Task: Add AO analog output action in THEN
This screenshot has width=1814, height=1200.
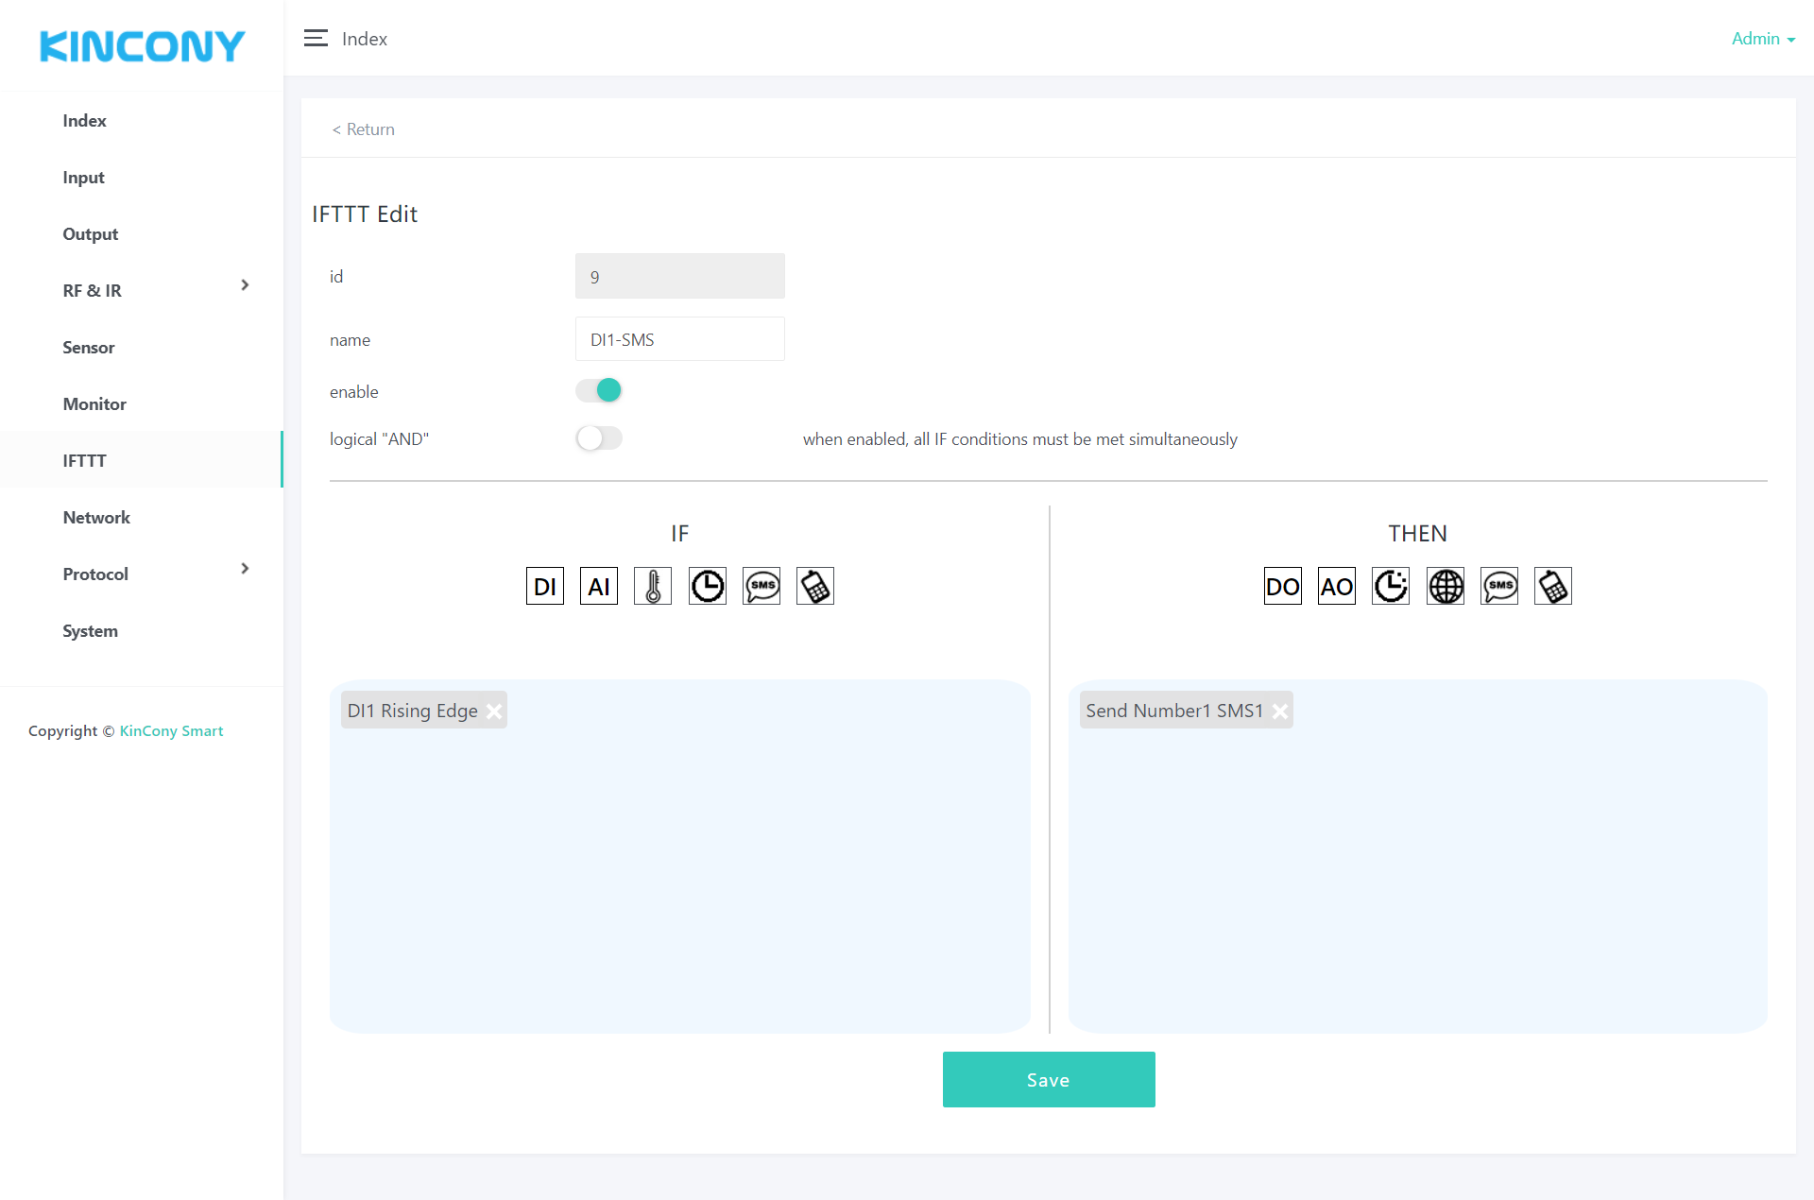Action: pyautogui.click(x=1336, y=586)
